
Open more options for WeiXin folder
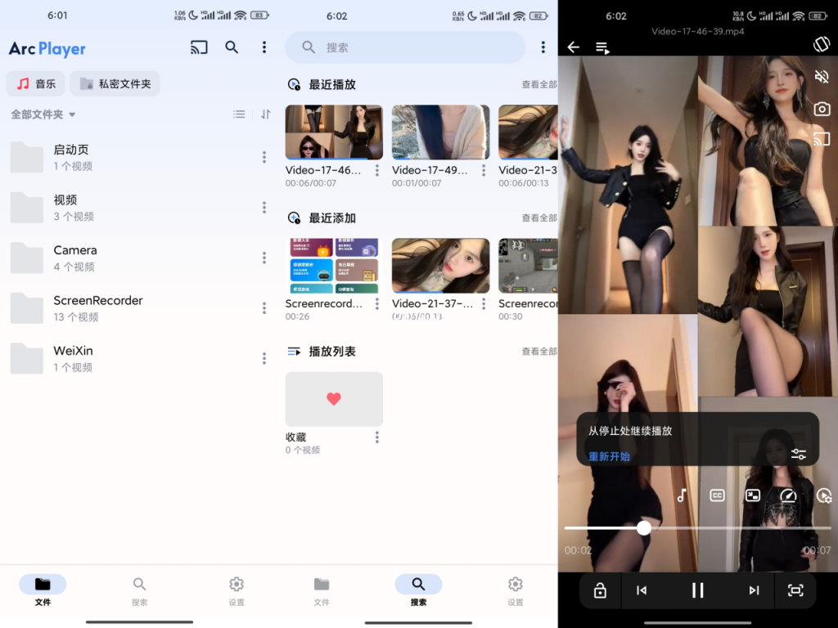click(264, 358)
